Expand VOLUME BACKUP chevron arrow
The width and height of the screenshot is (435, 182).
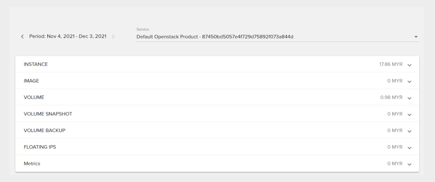point(410,131)
